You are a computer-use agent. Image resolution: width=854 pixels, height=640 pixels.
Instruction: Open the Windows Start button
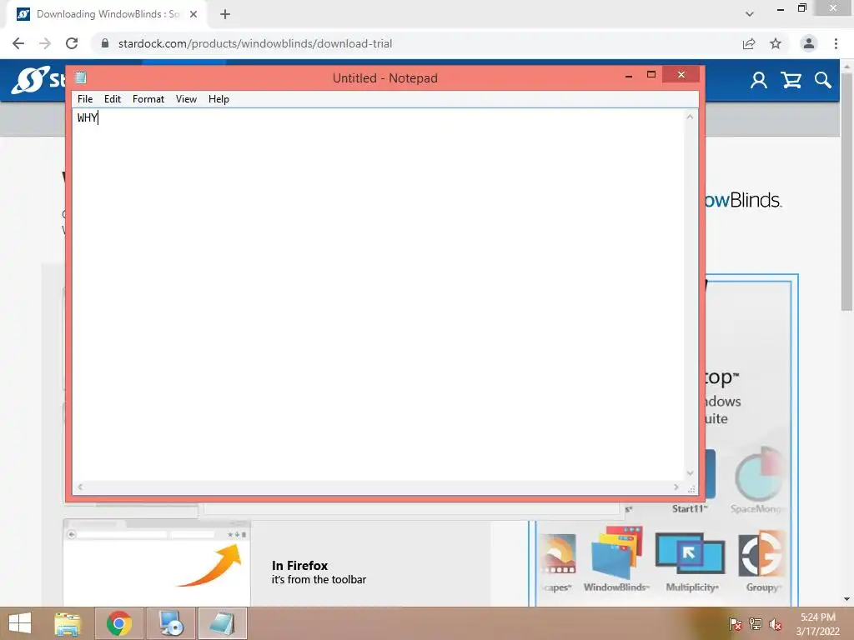point(20,623)
